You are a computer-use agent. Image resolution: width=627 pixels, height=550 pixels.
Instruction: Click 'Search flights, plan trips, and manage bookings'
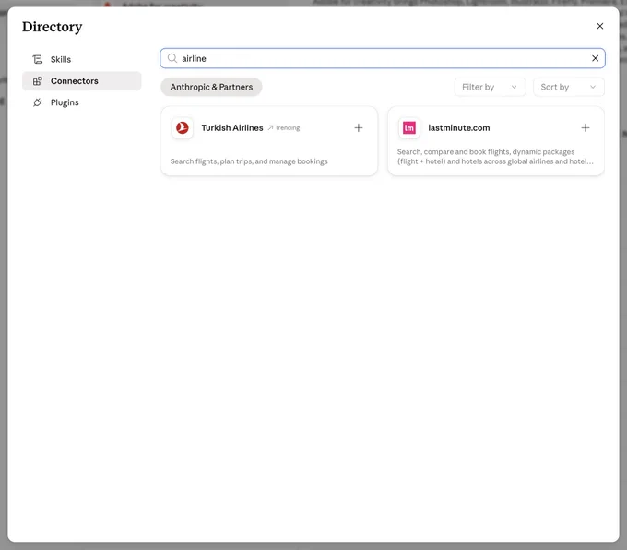(x=249, y=161)
